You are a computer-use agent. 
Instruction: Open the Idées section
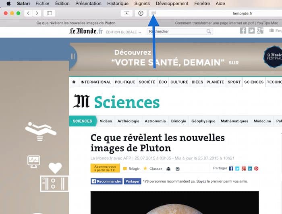(197, 82)
